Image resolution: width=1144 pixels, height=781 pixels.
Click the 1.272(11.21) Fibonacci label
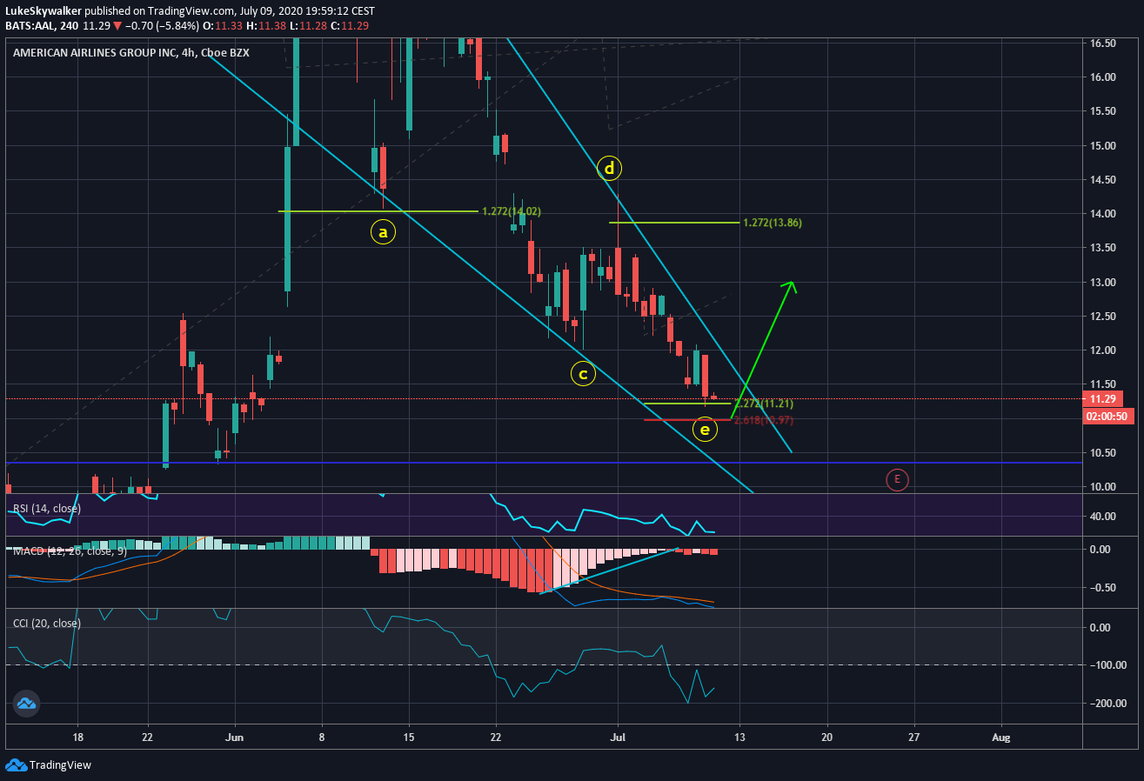(x=764, y=404)
